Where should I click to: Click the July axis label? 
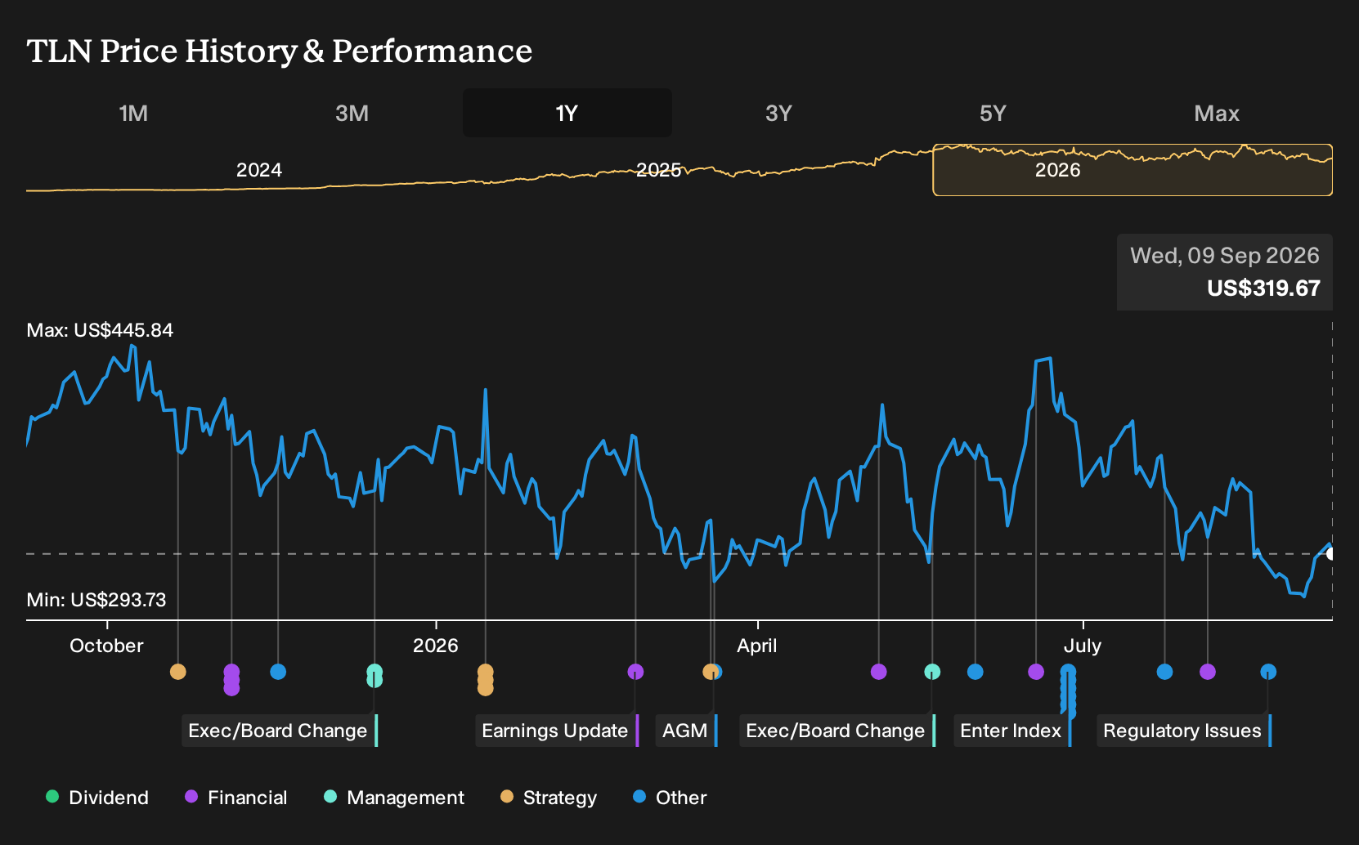(x=1083, y=646)
